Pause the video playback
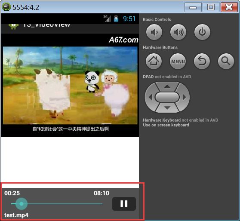This screenshot has height=221, width=240. coord(124,204)
